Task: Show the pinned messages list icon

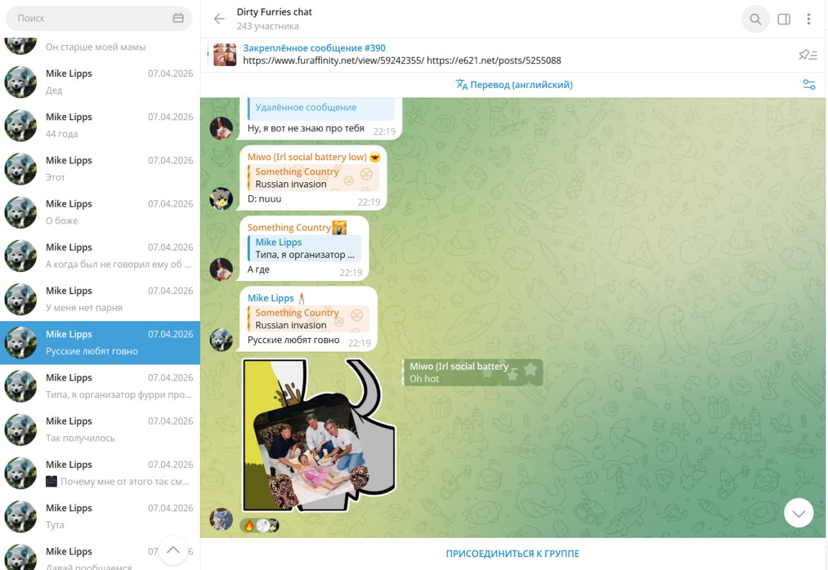Action: pos(809,56)
